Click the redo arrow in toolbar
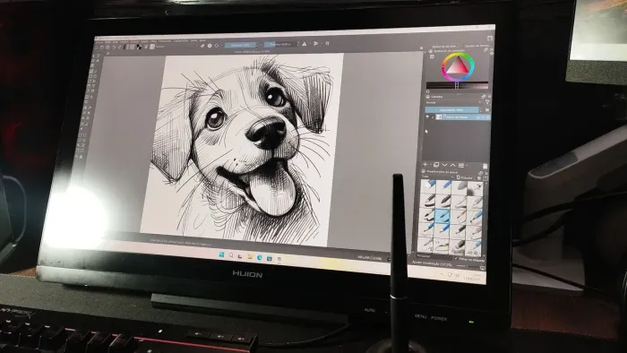Screen dimensions: 627x353 click(x=119, y=47)
